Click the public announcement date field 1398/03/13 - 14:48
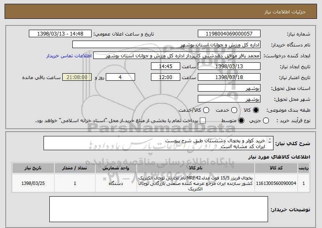 tap(60, 34)
